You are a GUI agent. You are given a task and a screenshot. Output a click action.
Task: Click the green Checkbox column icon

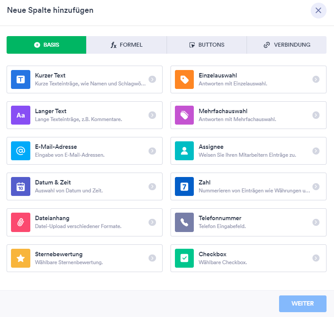click(185, 258)
